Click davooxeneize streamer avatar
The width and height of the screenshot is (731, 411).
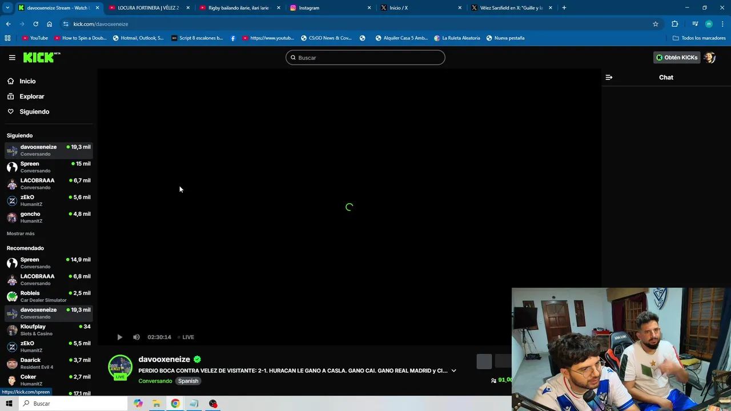click(120, 367)
